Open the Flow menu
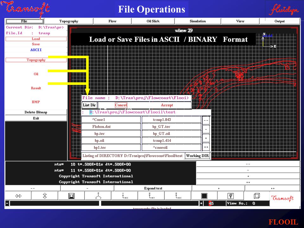The height and width of the screenshot is (228, 304). tap(112, 21)
